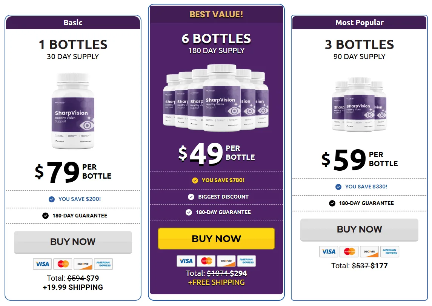Select the Best Value banner
432x306 pixels.
(216, 14)
